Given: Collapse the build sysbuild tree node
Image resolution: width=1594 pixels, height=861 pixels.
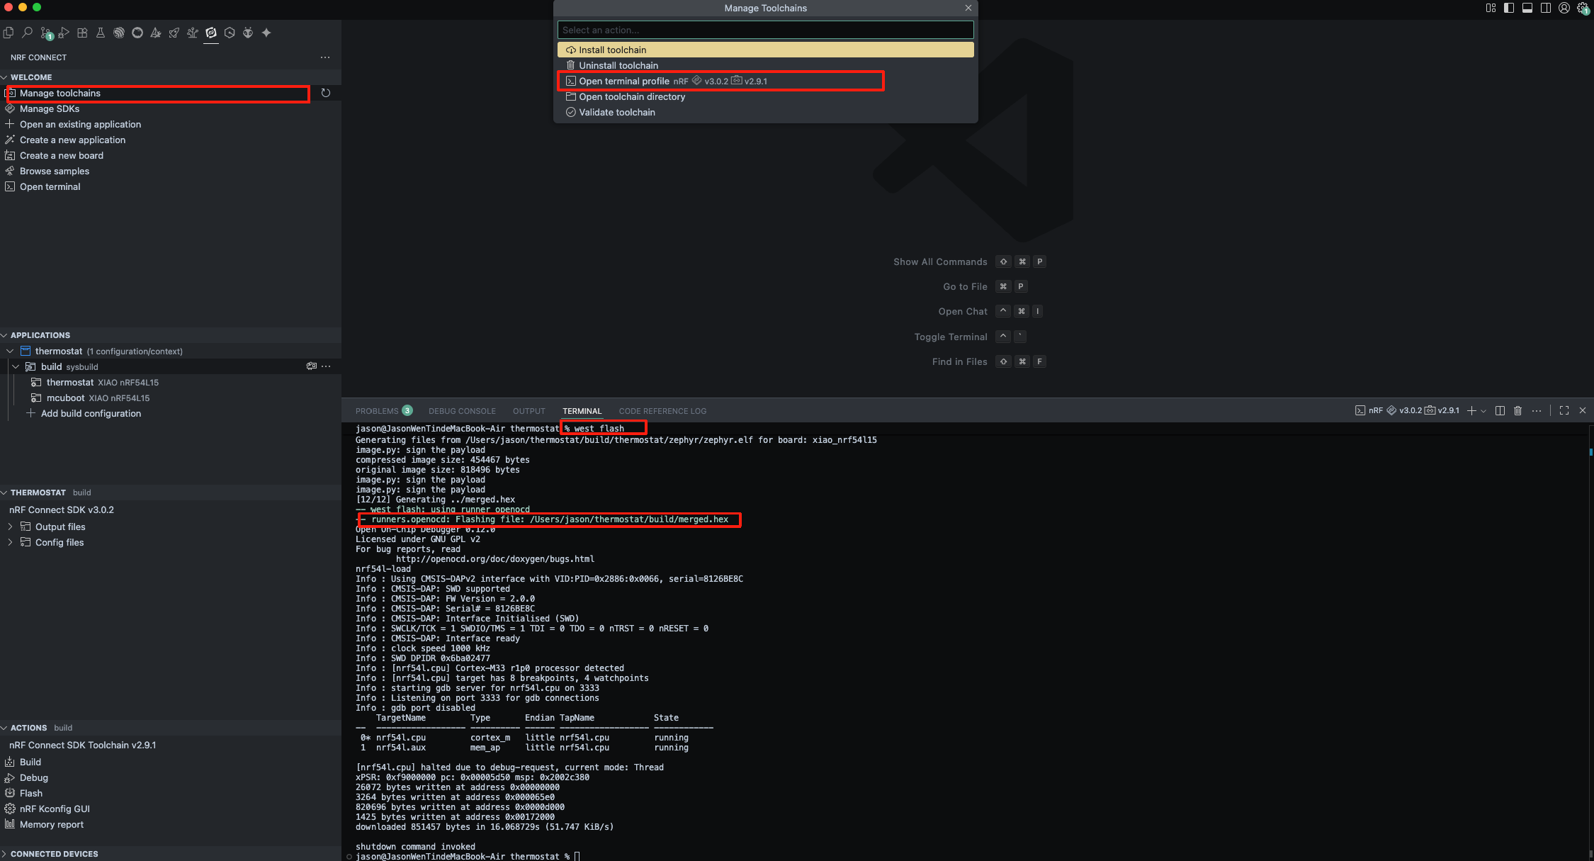Looking at the screenshot, I should click(16, 366).
